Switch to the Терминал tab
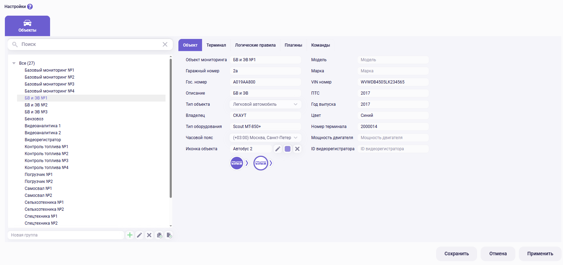The height and width of the screenshot is (265, 563). pyautogui.click(x=216, y=45)
